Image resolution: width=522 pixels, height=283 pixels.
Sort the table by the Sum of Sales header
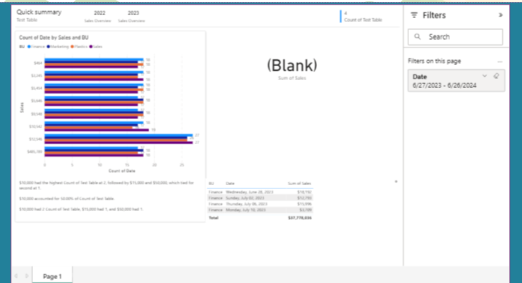pyautogui.click(x=299, y=183)
